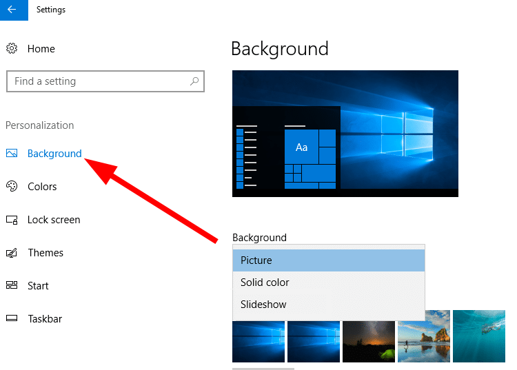Select first Windows logo wallpaper thumbnail
Viewport: 517px width, 370px height.
[x=258, y=342]
